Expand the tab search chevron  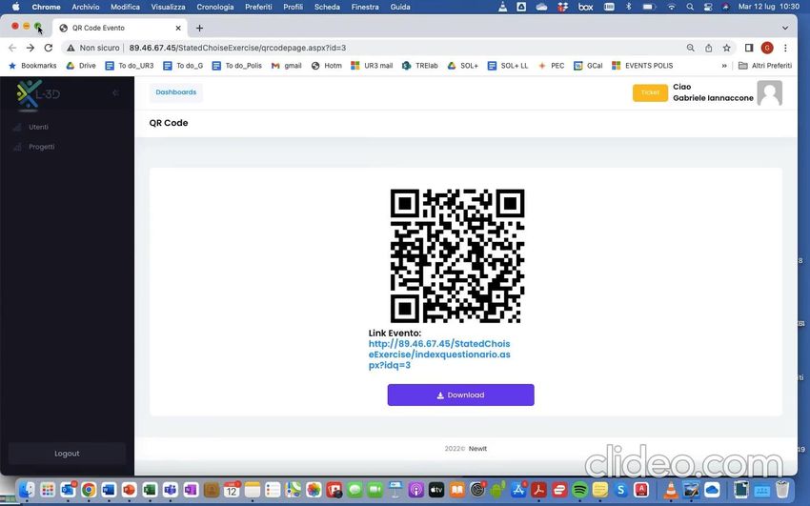(785, 28)
